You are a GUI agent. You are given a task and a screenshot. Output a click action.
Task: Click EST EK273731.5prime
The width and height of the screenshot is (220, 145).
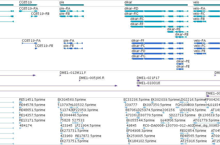point(61,133)
